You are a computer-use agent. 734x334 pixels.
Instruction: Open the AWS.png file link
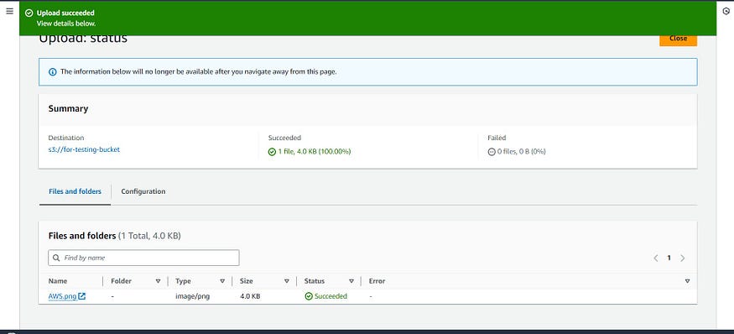(x=62, y=296)
